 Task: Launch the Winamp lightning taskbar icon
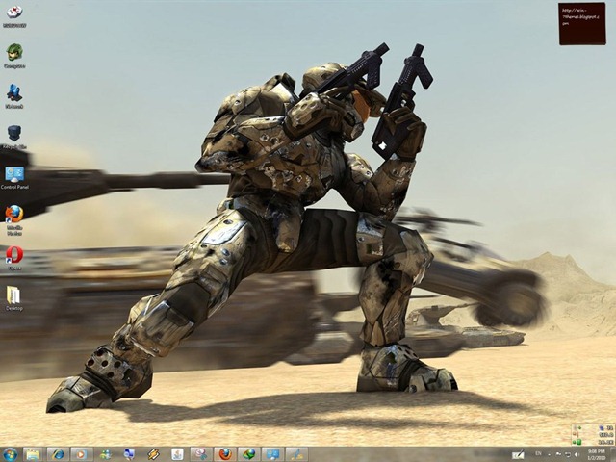tap(153, 454)
